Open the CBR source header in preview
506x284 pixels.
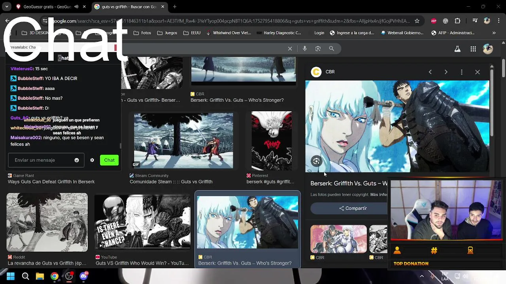pos(323,72)
